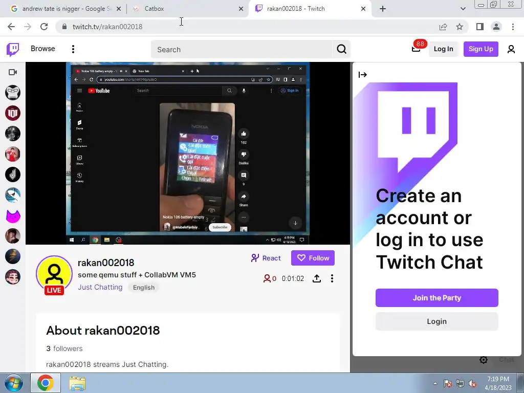The width and height of the screenshot is (524, 393).
Task: Click the rakan002018 live avatar
Action: coord(54,275)
